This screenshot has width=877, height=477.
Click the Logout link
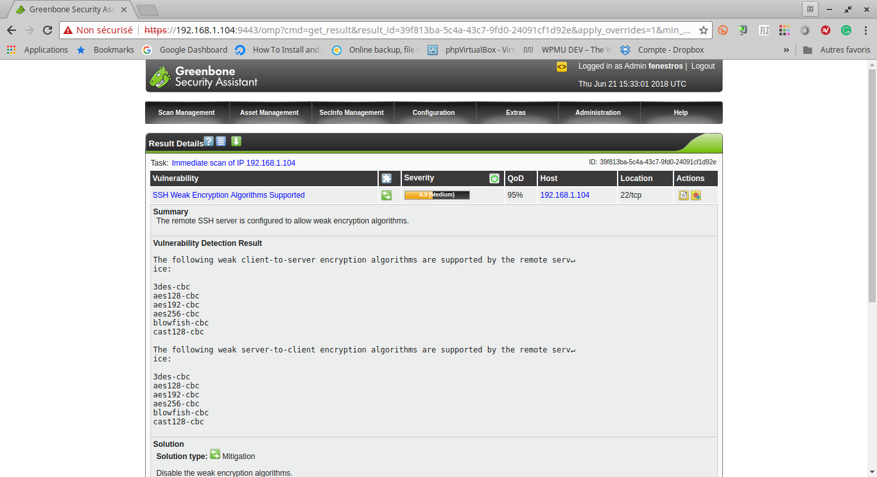coord(703,66)
